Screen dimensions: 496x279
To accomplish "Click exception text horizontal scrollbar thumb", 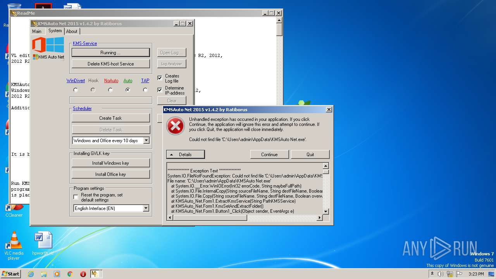I will tap(210, 218).
